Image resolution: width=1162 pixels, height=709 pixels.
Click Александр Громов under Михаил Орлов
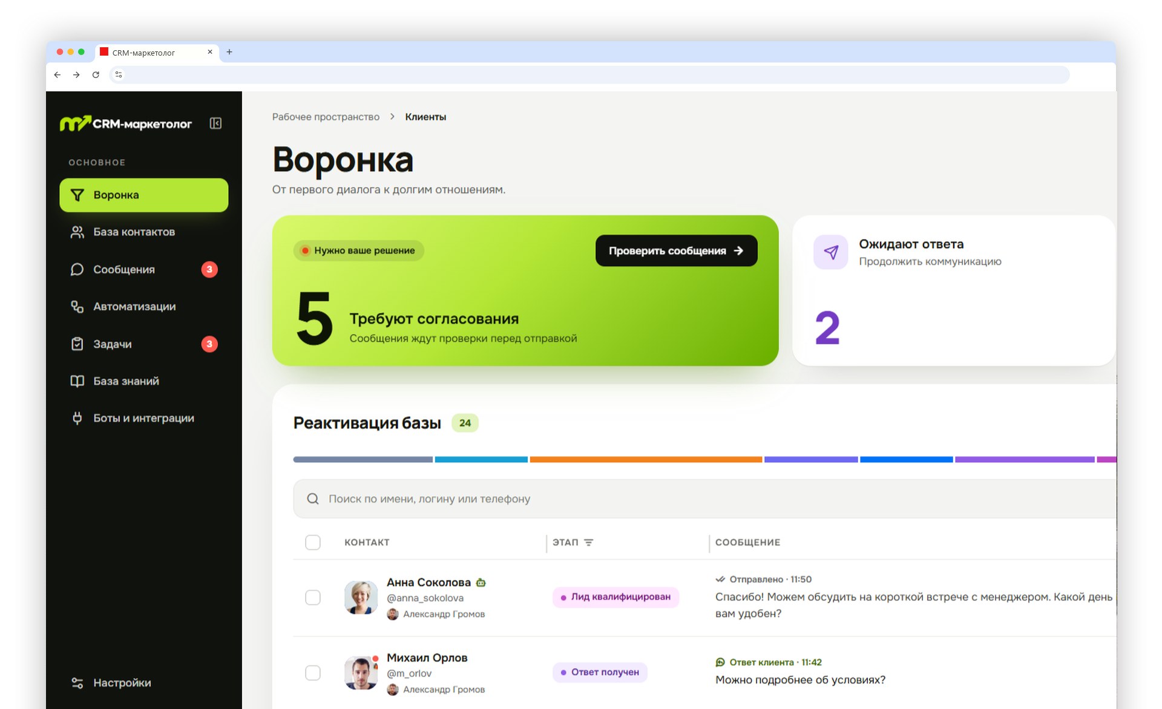pos(444,690)
